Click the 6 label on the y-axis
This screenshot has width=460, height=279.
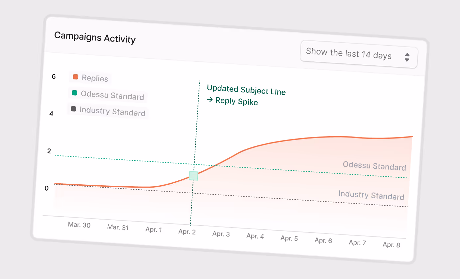click(54, 76)
